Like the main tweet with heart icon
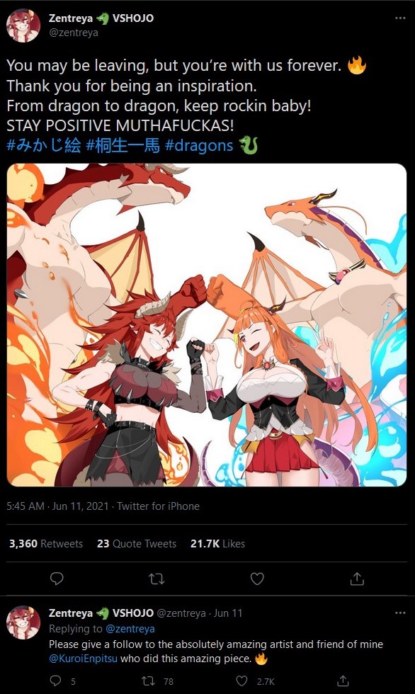Screen dimensions: 415x694 (x=257, y=579)
